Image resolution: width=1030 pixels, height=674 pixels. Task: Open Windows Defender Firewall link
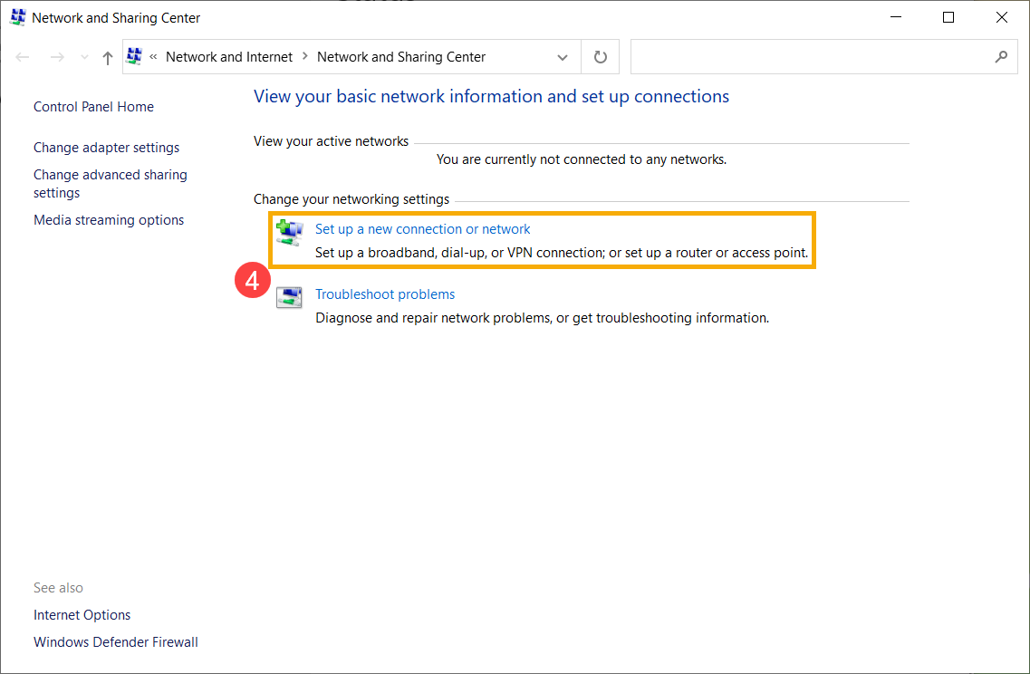point(116,642)
